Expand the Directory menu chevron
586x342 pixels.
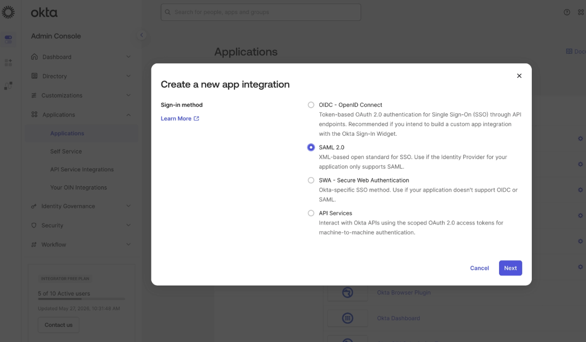pyautogui.click(x=129, y=76)
